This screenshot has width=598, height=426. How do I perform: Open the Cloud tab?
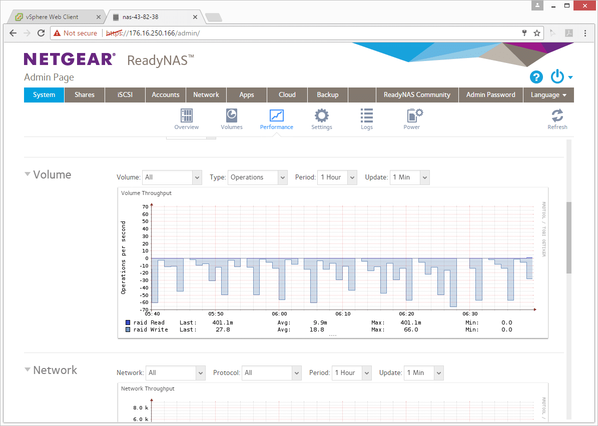click(287, 95)
